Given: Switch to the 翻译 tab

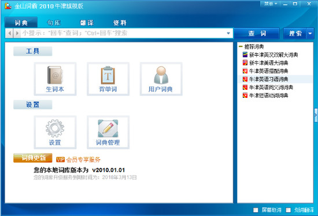Looking at the screenshot, I should point(87,23).
